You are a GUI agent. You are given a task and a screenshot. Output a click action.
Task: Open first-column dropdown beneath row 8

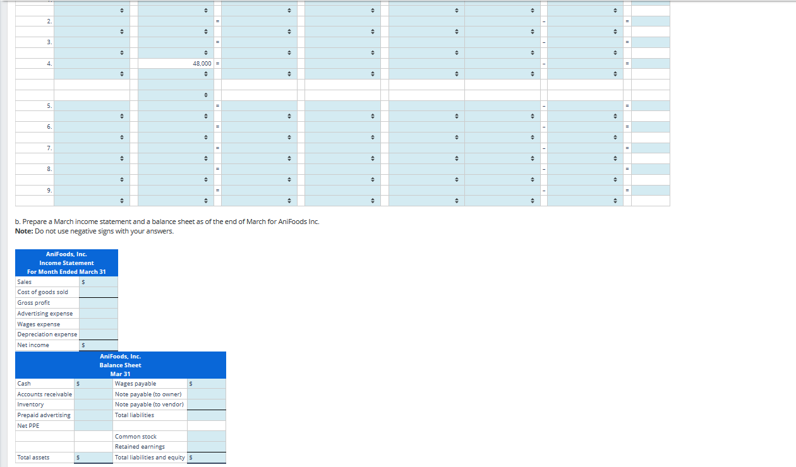[x=92, y=180]
